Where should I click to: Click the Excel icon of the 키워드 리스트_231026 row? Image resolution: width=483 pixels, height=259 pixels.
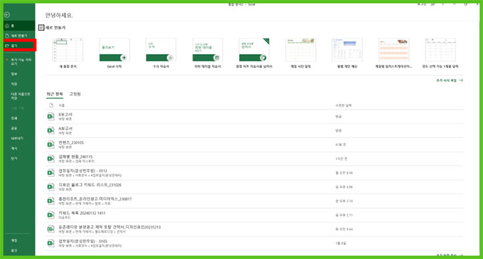(51, 187)
